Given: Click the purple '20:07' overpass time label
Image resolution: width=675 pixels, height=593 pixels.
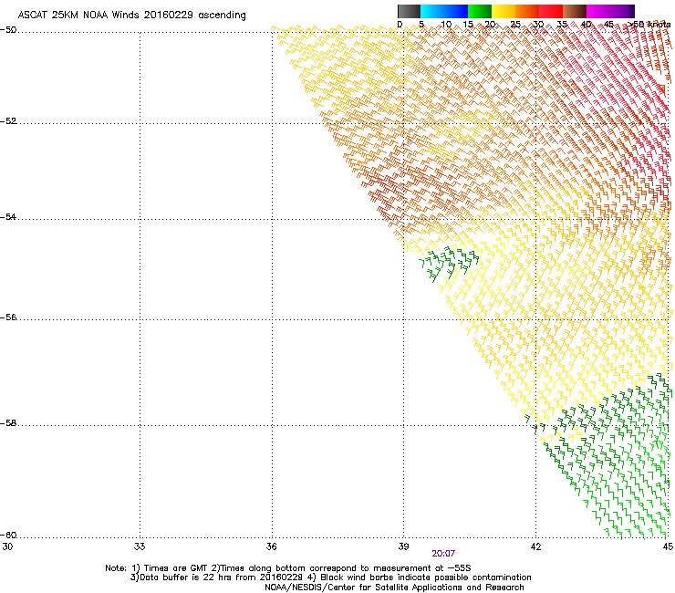Looking at the screenshot, I should 443,554.
